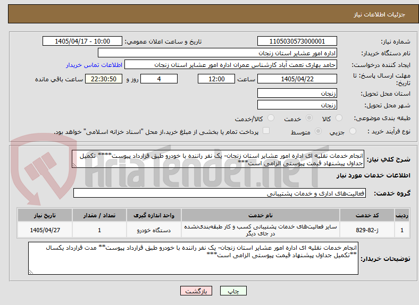This screenshot has height=305, width=419.
Task: Click the delivery city field زنجان
Action: pos(297,105)
